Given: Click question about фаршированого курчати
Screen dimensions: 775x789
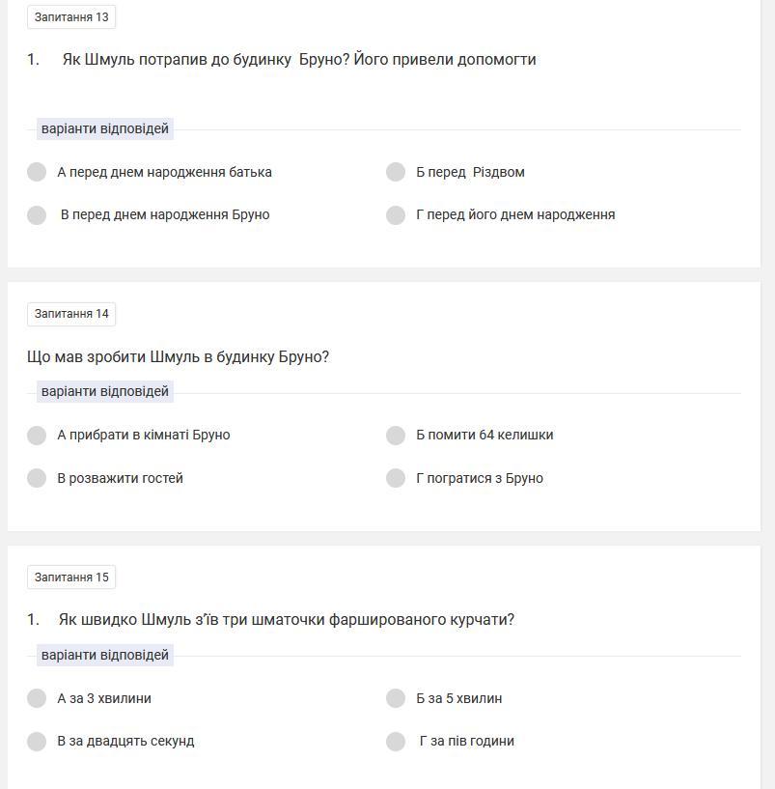Looking at the screenshot, I should pyautogui.click(x=287, y=620).
